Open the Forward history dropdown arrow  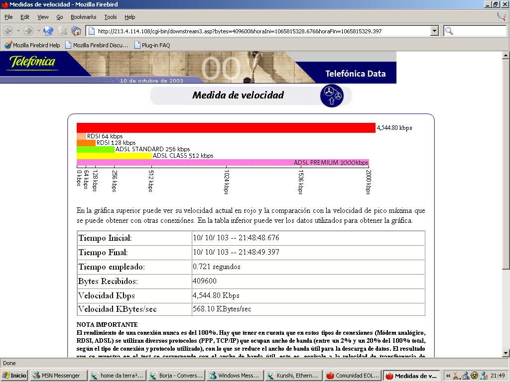click(39, 31)
